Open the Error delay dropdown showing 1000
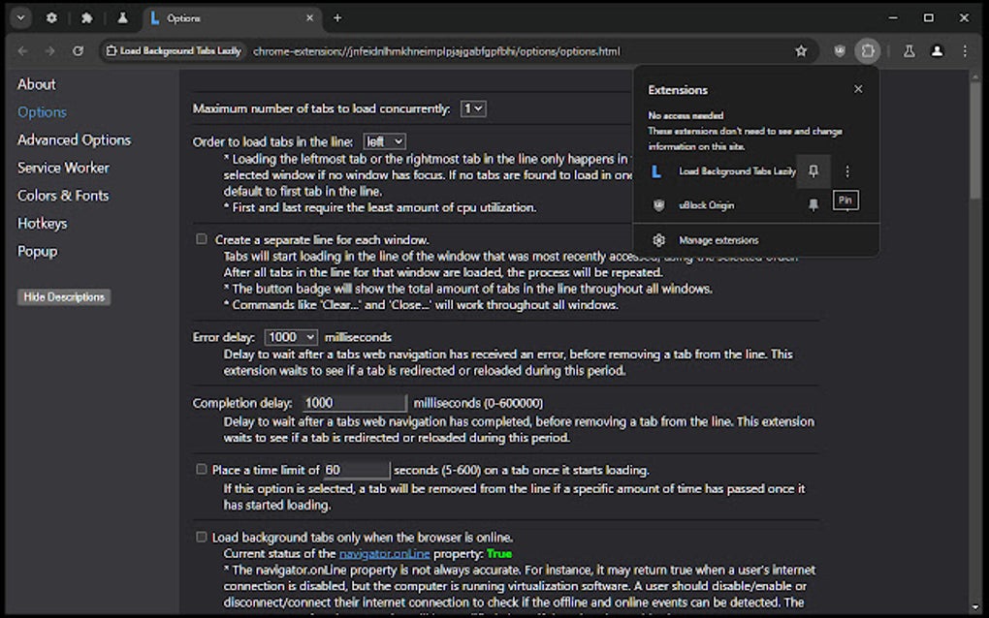This screenshot has width=989, height=618. tap(290, 336)
